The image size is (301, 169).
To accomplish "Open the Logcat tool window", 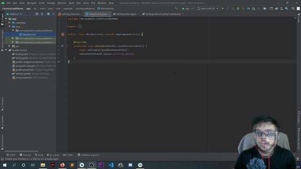I will (x=53, y=155).
